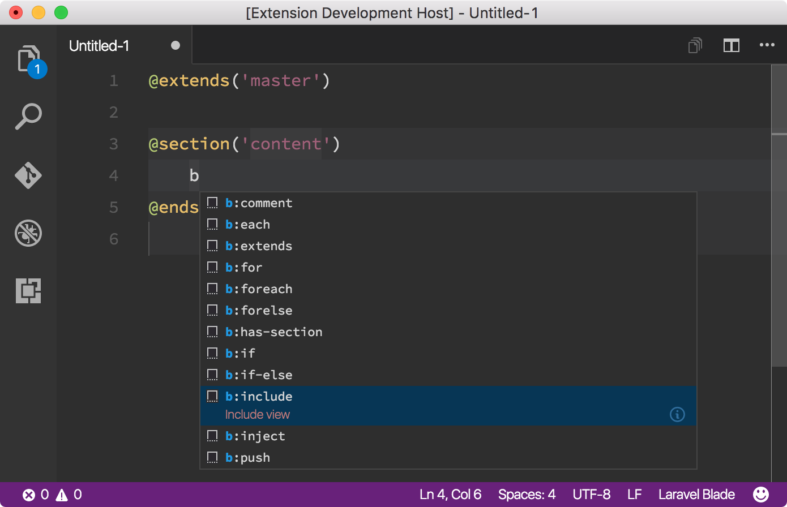Choose the b:push suggestion

tap(448, 458)
